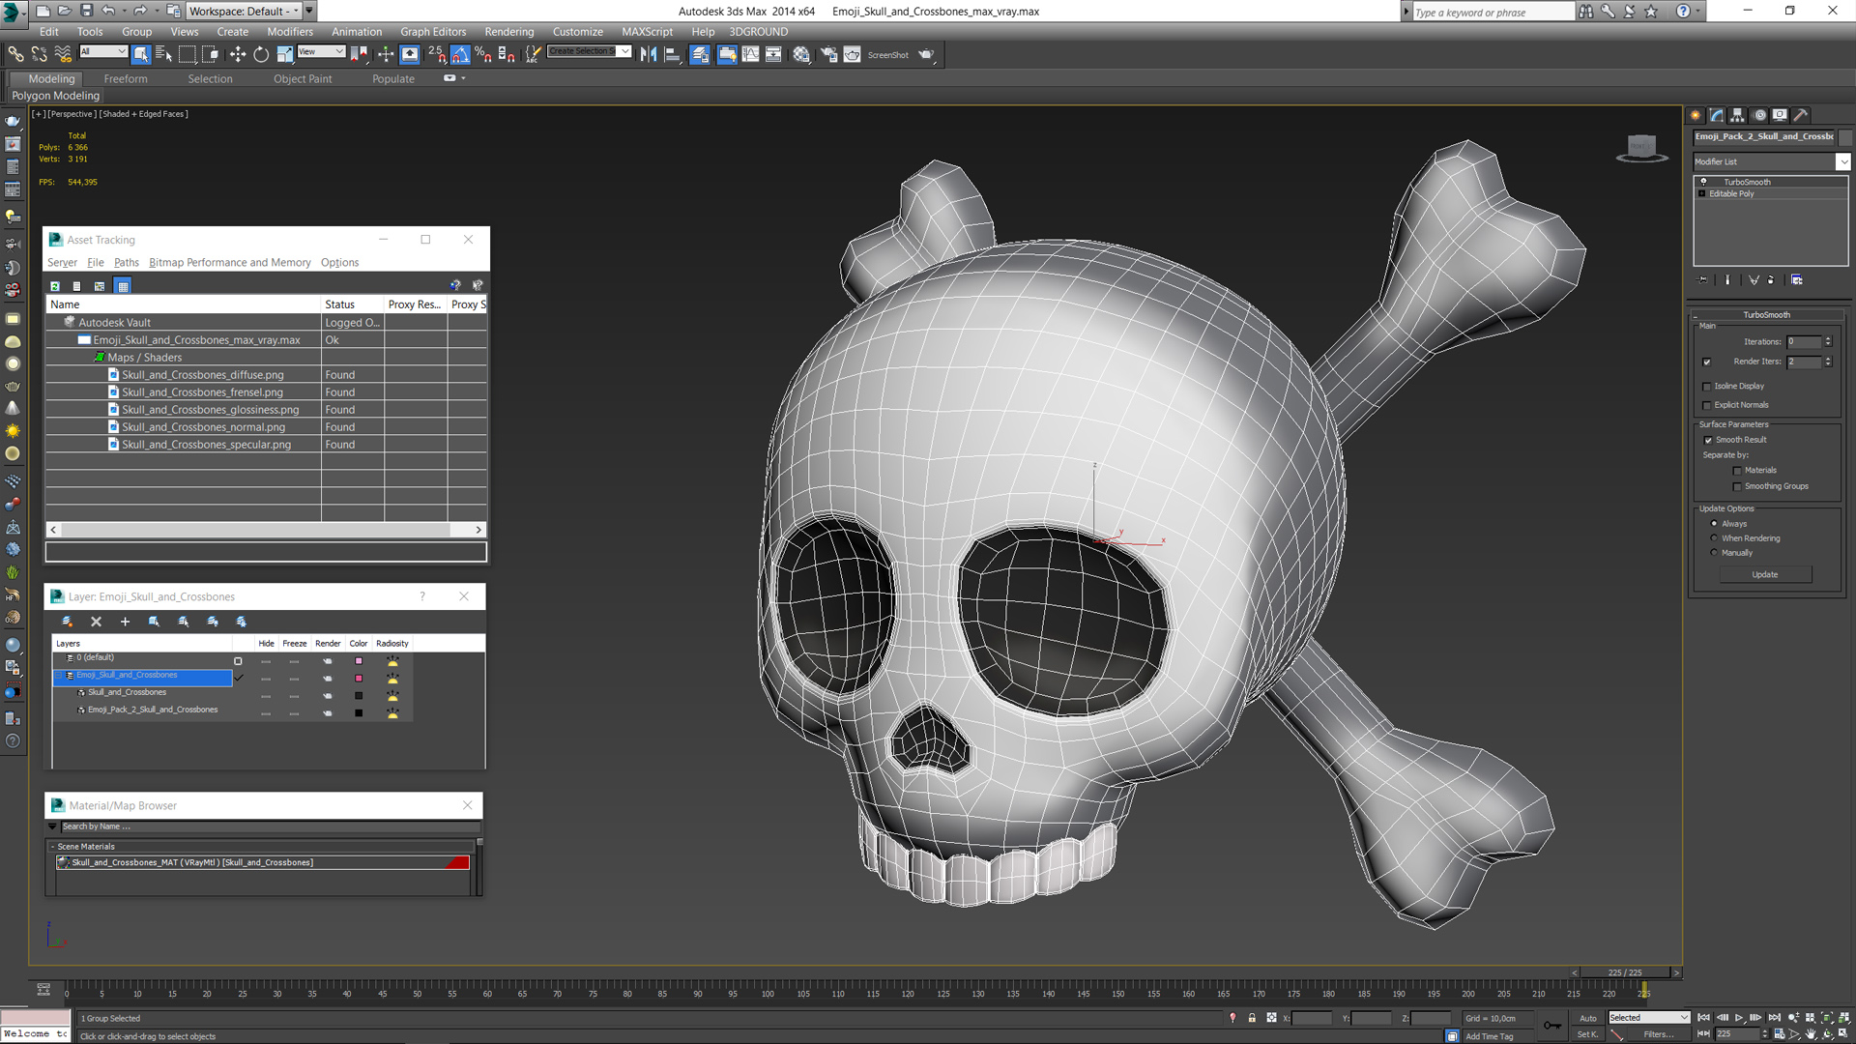Toggle TurboSmooth modifier lightbulb visibility
This screenshot has height=1044, width=1856.
point(1703,182)
